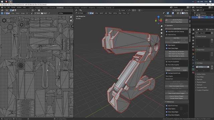Open the Pack Engine Blender Pack dropdown
Image resolution: width=214 pixels, height=120 pixels.
[177, 79]
